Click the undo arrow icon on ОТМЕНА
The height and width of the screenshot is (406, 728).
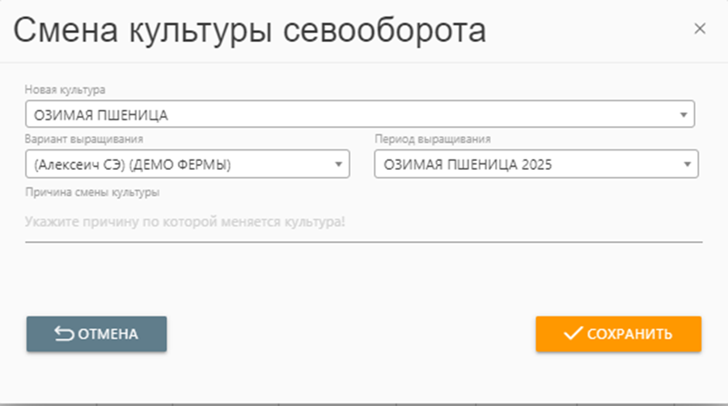tap(64, 334)
